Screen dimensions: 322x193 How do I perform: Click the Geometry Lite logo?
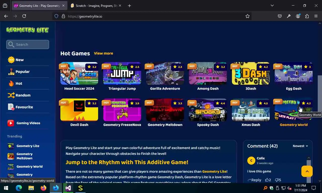tap(27, 30)
